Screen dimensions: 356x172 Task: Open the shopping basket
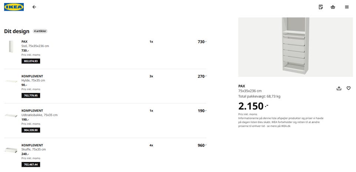click(x=333, y=7)
